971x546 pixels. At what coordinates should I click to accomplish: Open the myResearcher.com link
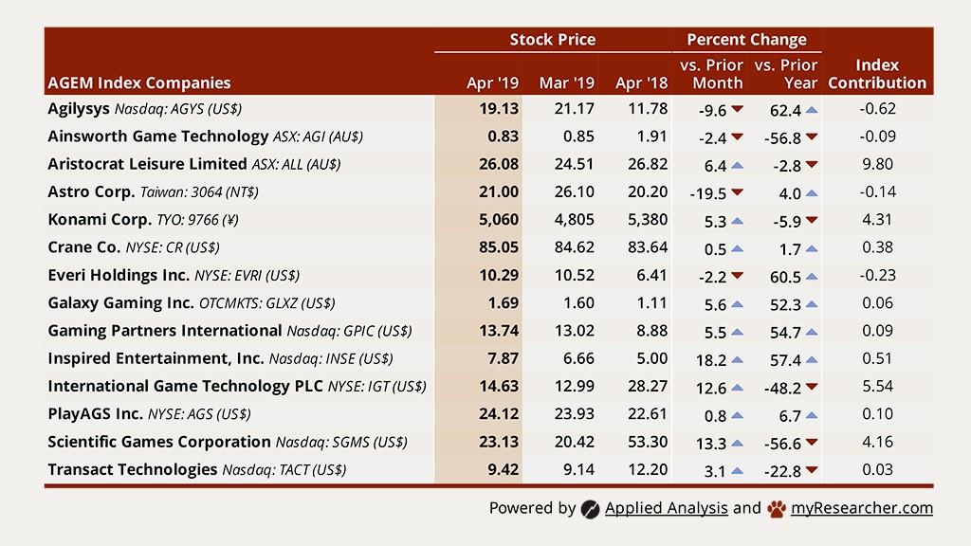point(862,508)
